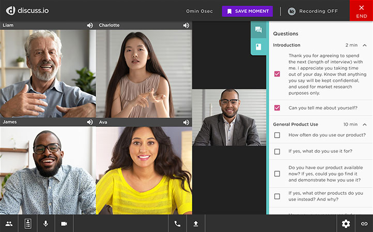Screen dimensions: 373x232
Task: Select Ava's video tile
Action: [x=144, y=170]
